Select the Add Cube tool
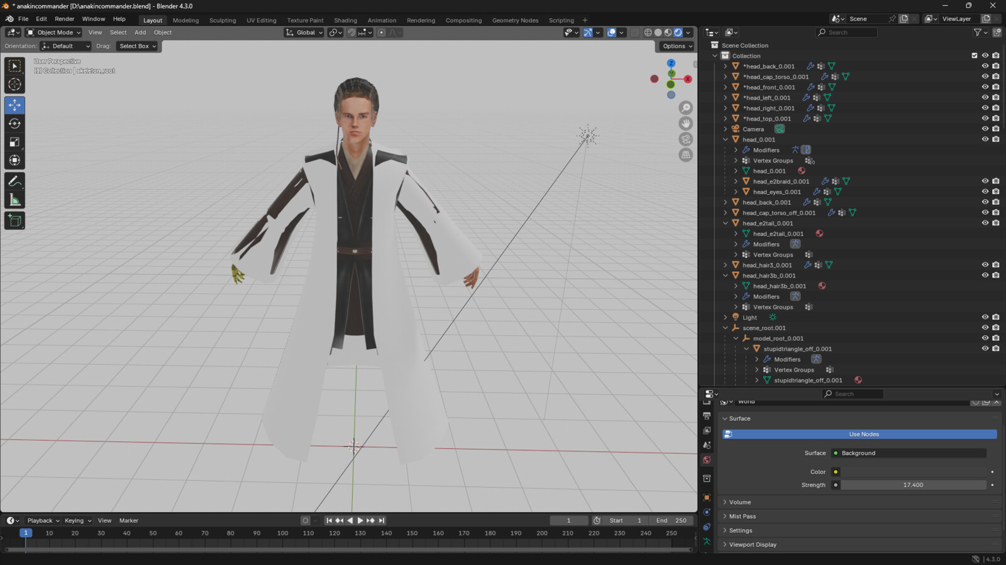The width and height of the screenshot is (1006, 565). (x=14, y=220)
